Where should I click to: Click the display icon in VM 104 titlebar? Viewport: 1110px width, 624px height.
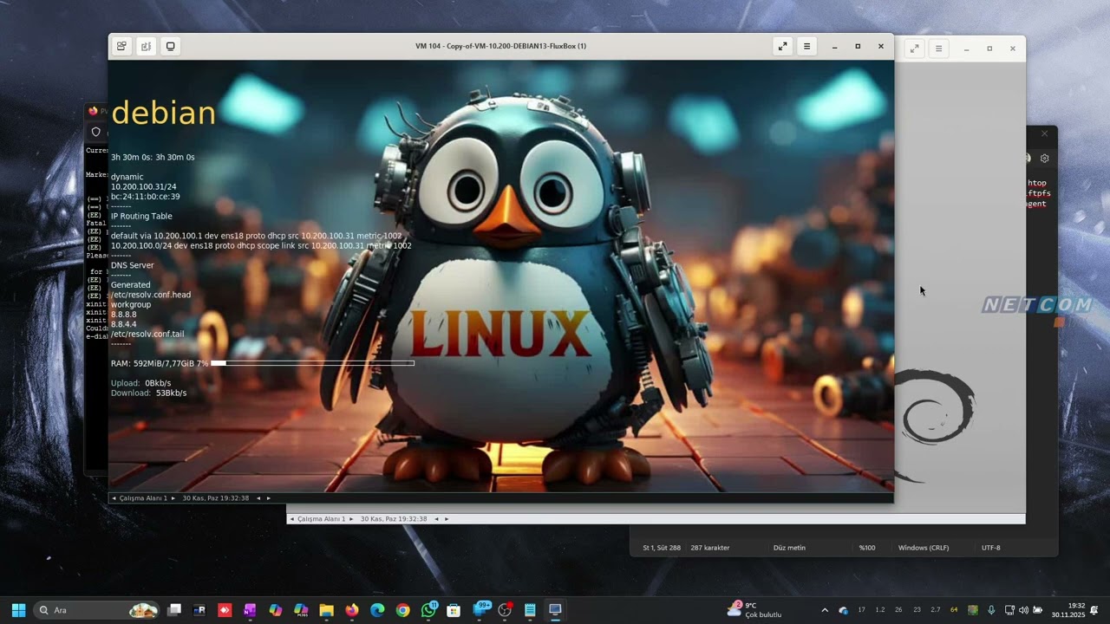(x=171, y=47)
